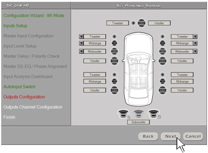Select front right midwoofer speaker icon
208x153 pixels.
click(x=162, y=51)
